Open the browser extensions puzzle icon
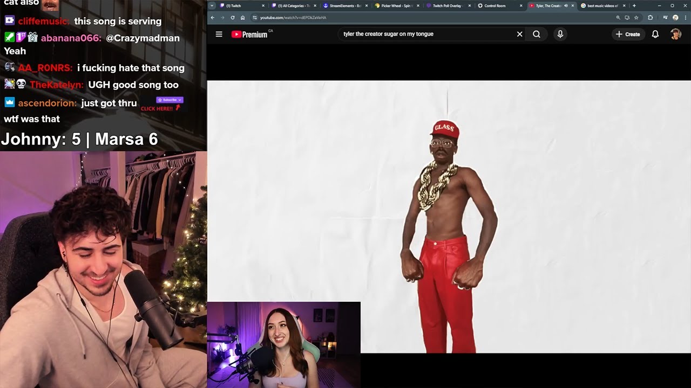Image resolution: width=691 pixels, height=388 pixels. coord(650,18)
